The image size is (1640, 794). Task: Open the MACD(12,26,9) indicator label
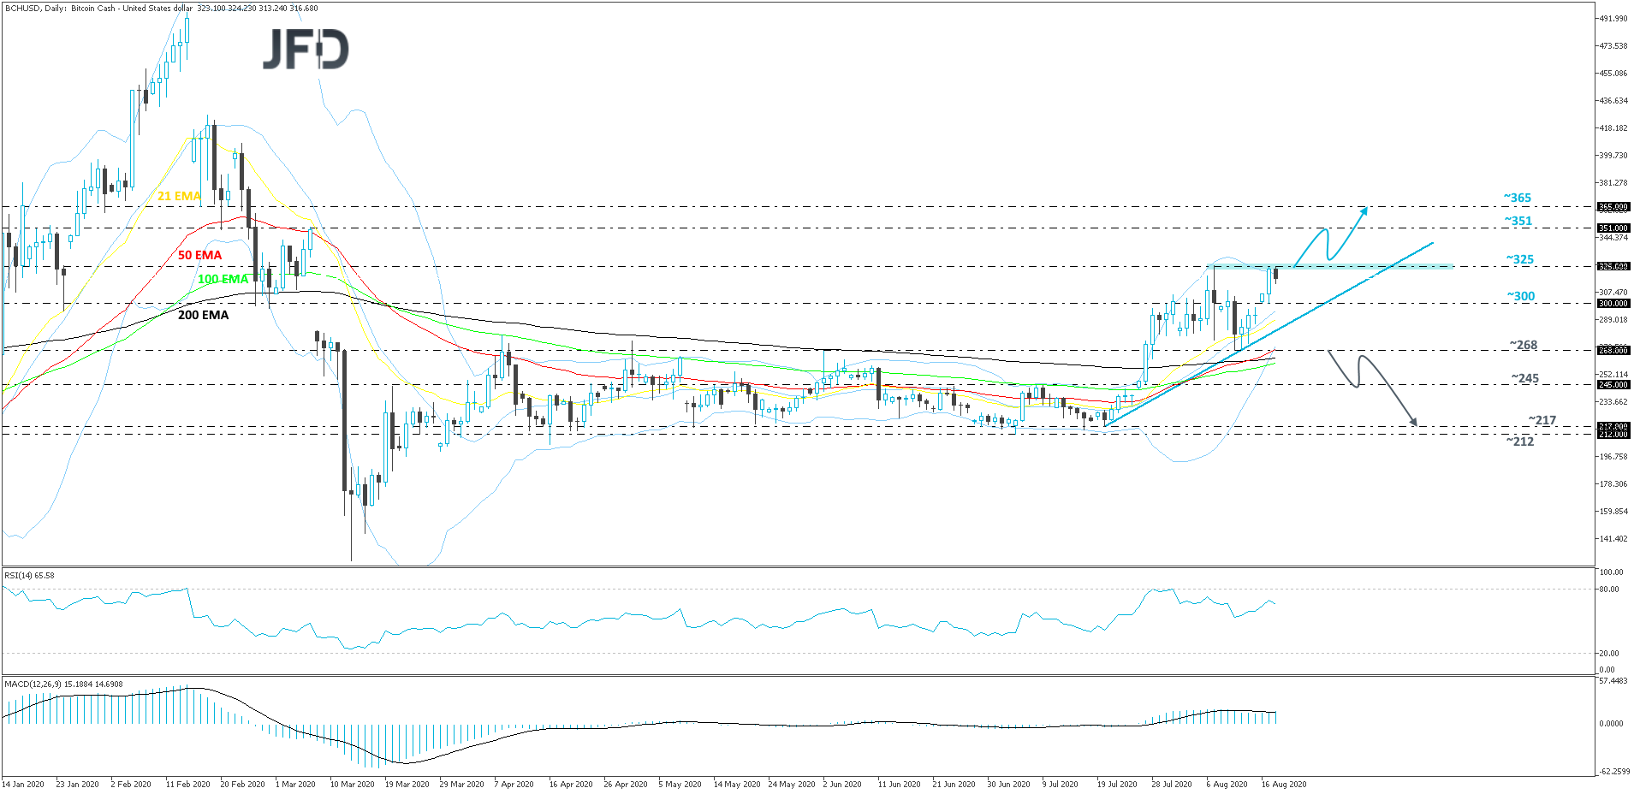click(63, 684)
